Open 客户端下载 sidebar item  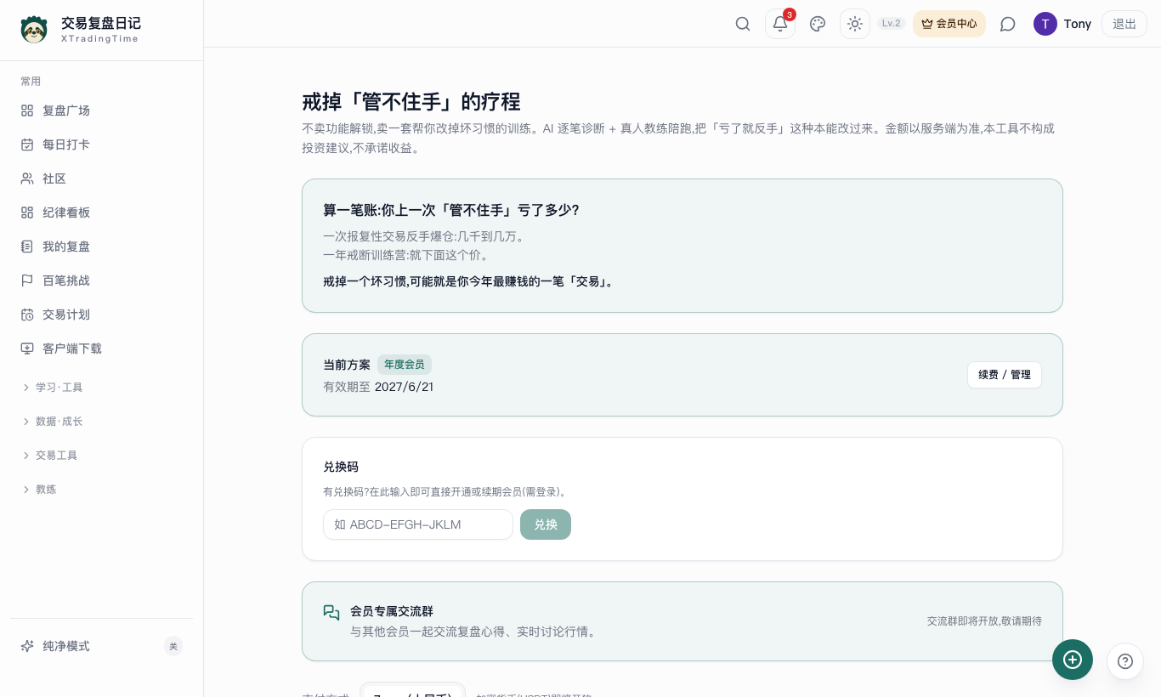[102, 348]
